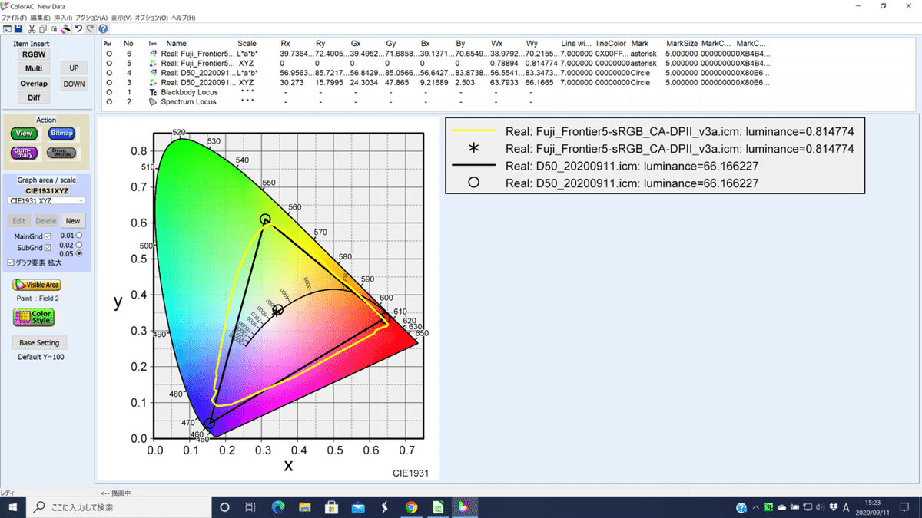Click the new window toolbar icon
This screenshot has width=922, height=518.
pos(7,28)
